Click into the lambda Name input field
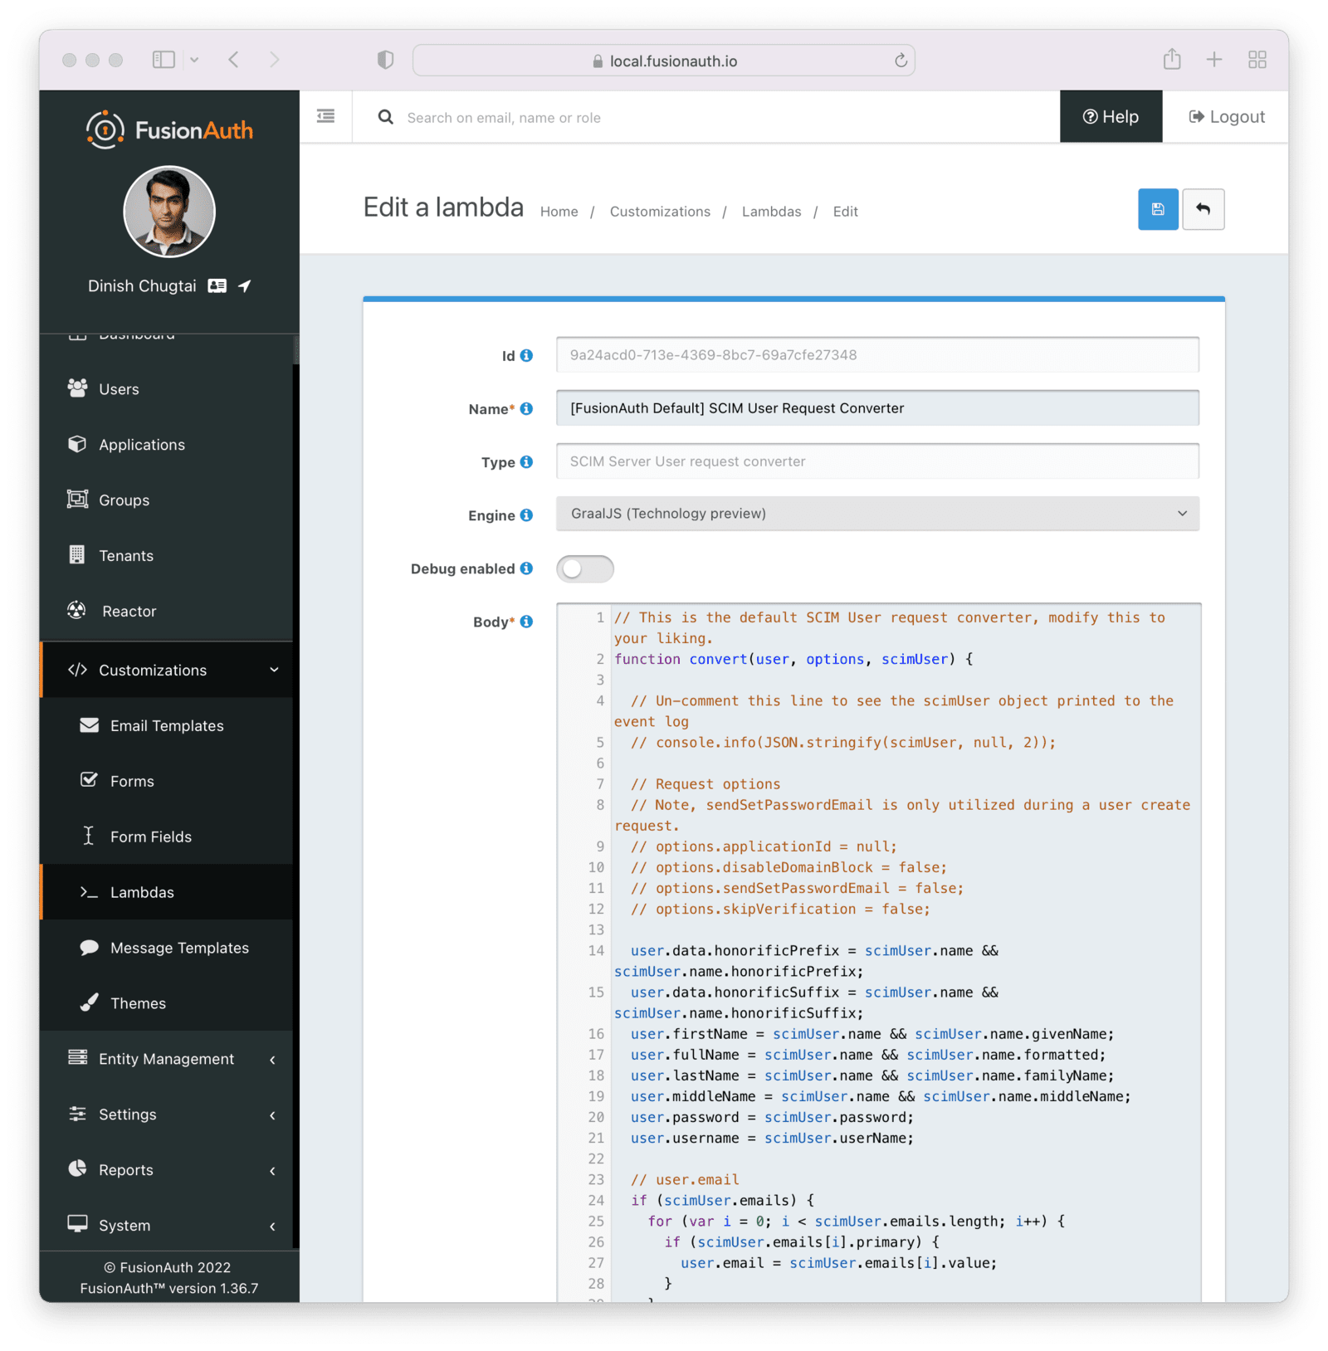Screen dimensions: 1328x1351 (x=876, y=408)
